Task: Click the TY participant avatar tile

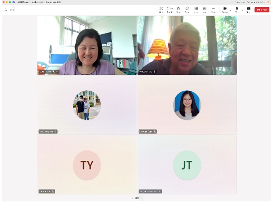Action: click(x=87, y=165)
